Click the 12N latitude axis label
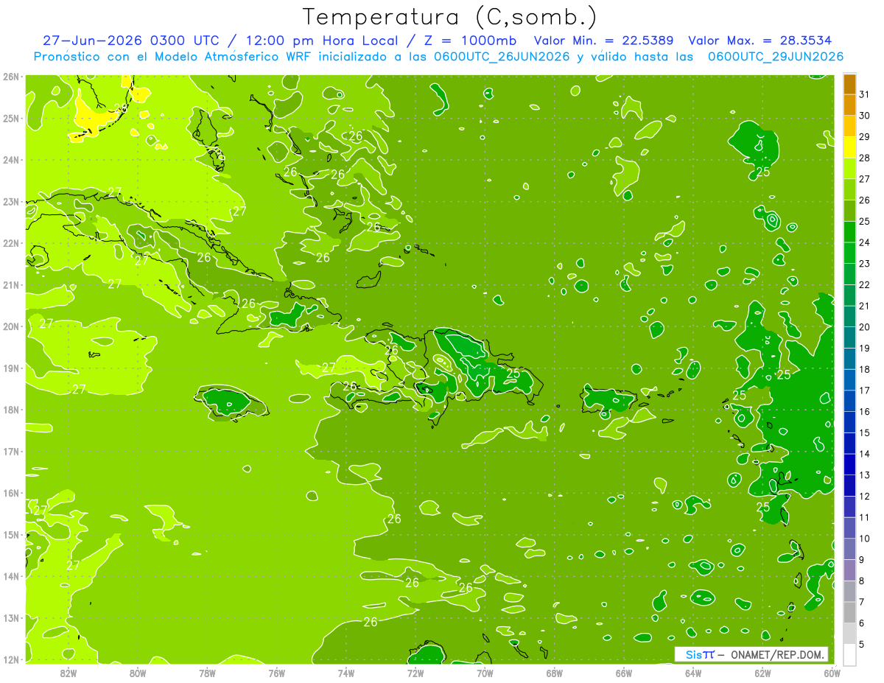The height and width of the screenshot is (683, 884). pyautogui.click(x=11, y=659)
